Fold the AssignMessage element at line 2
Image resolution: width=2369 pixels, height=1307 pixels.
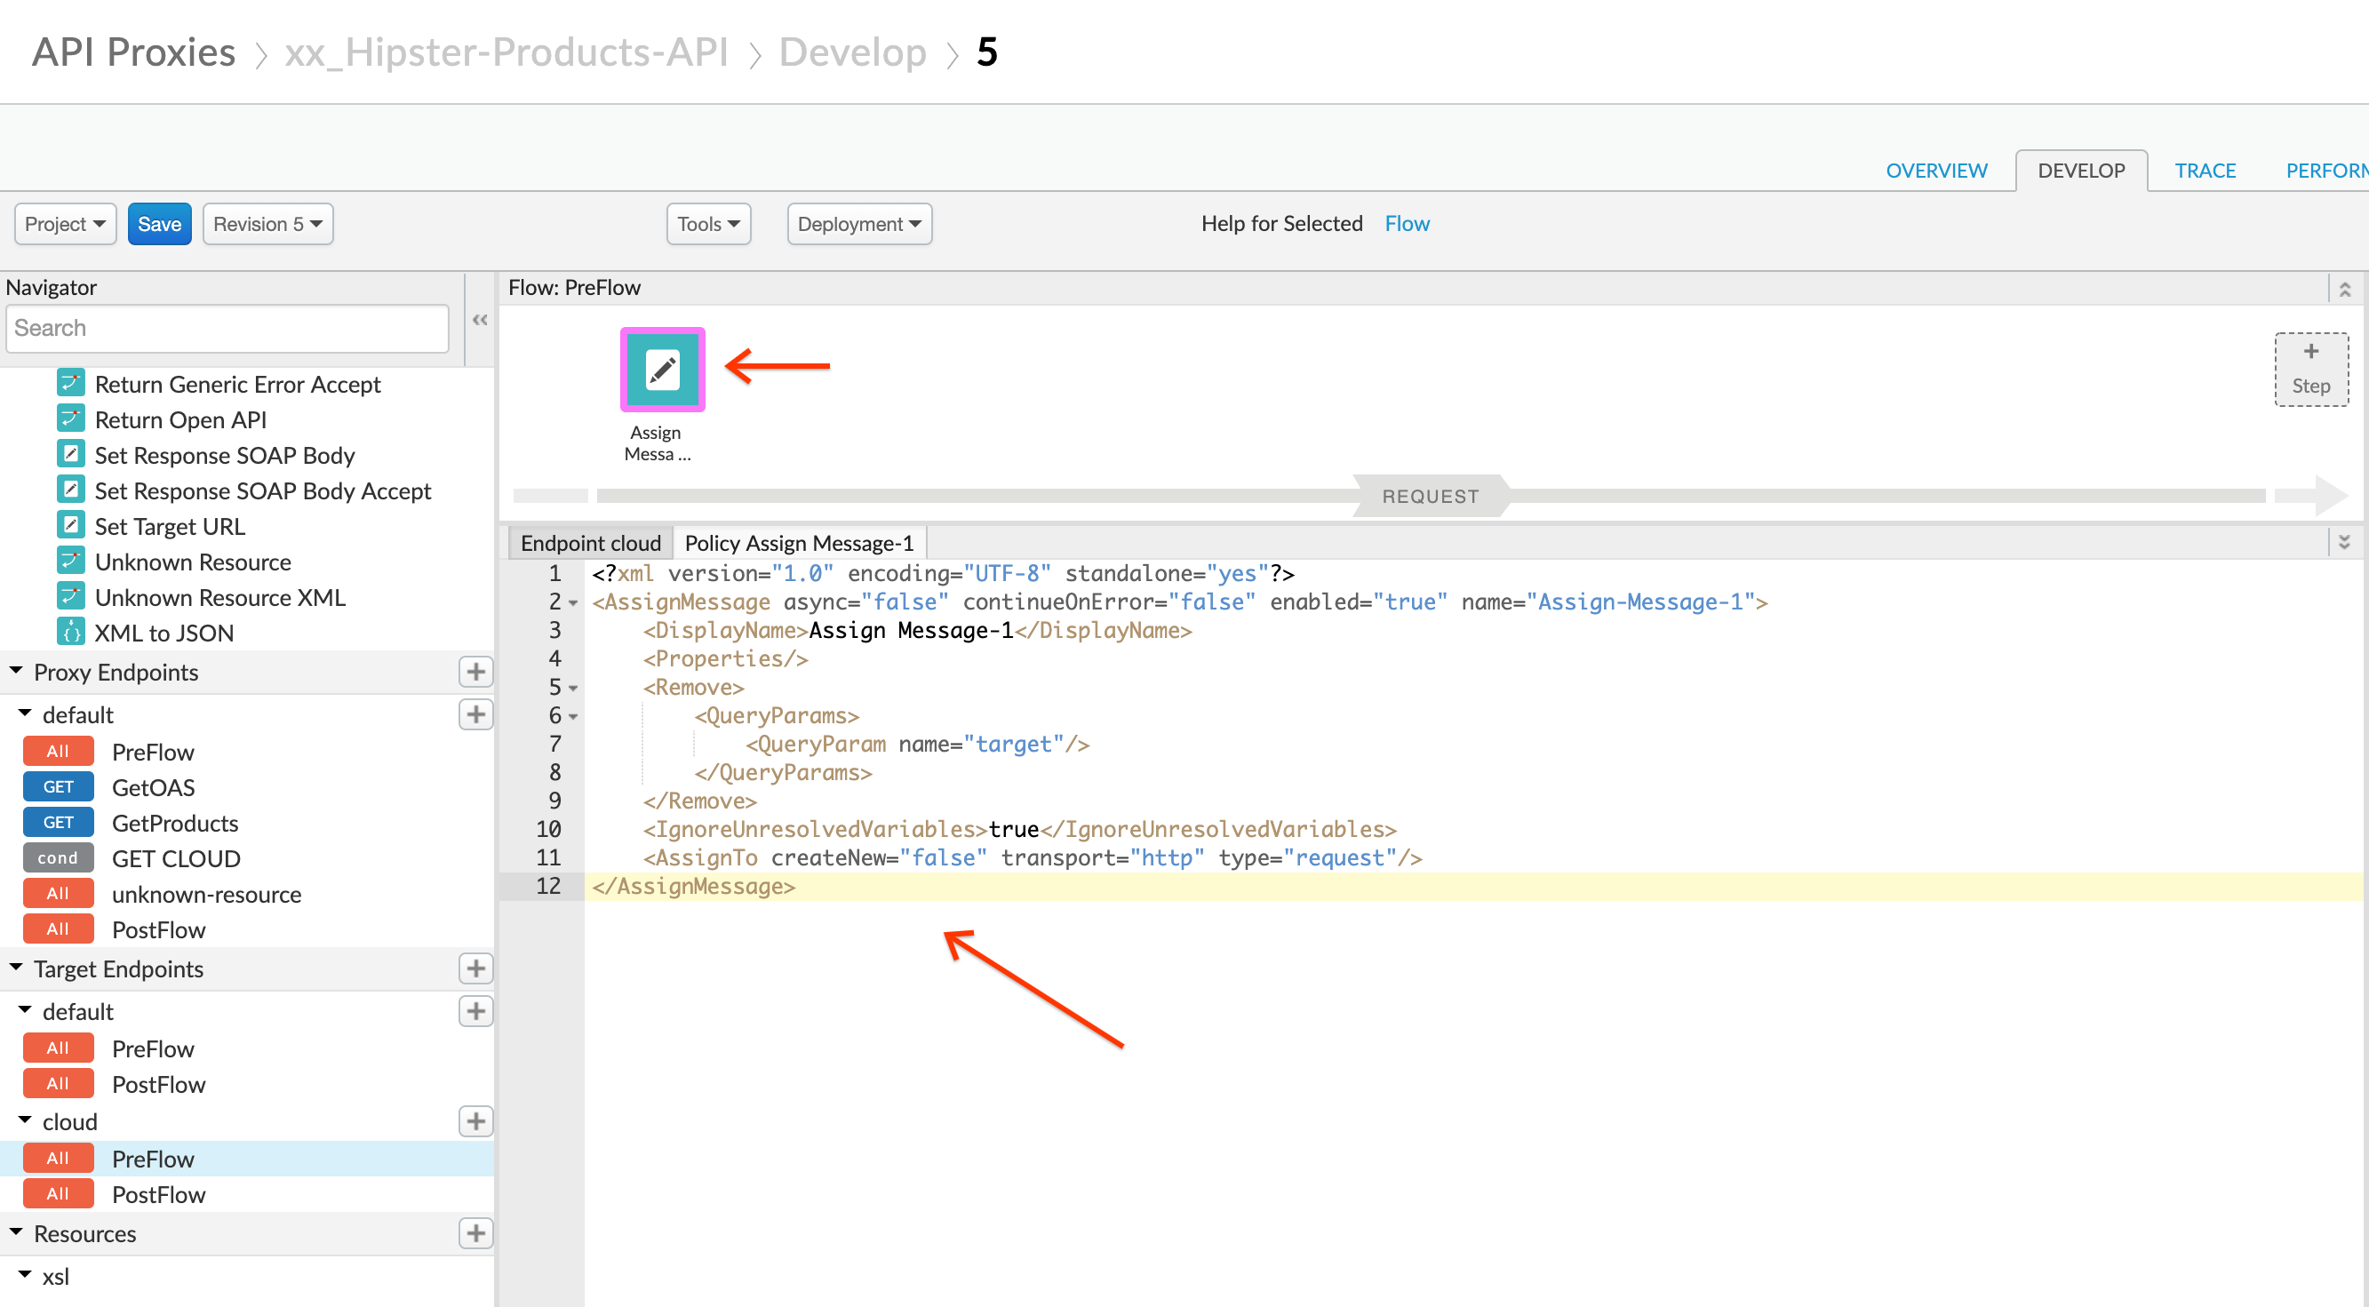coord(573,603)
